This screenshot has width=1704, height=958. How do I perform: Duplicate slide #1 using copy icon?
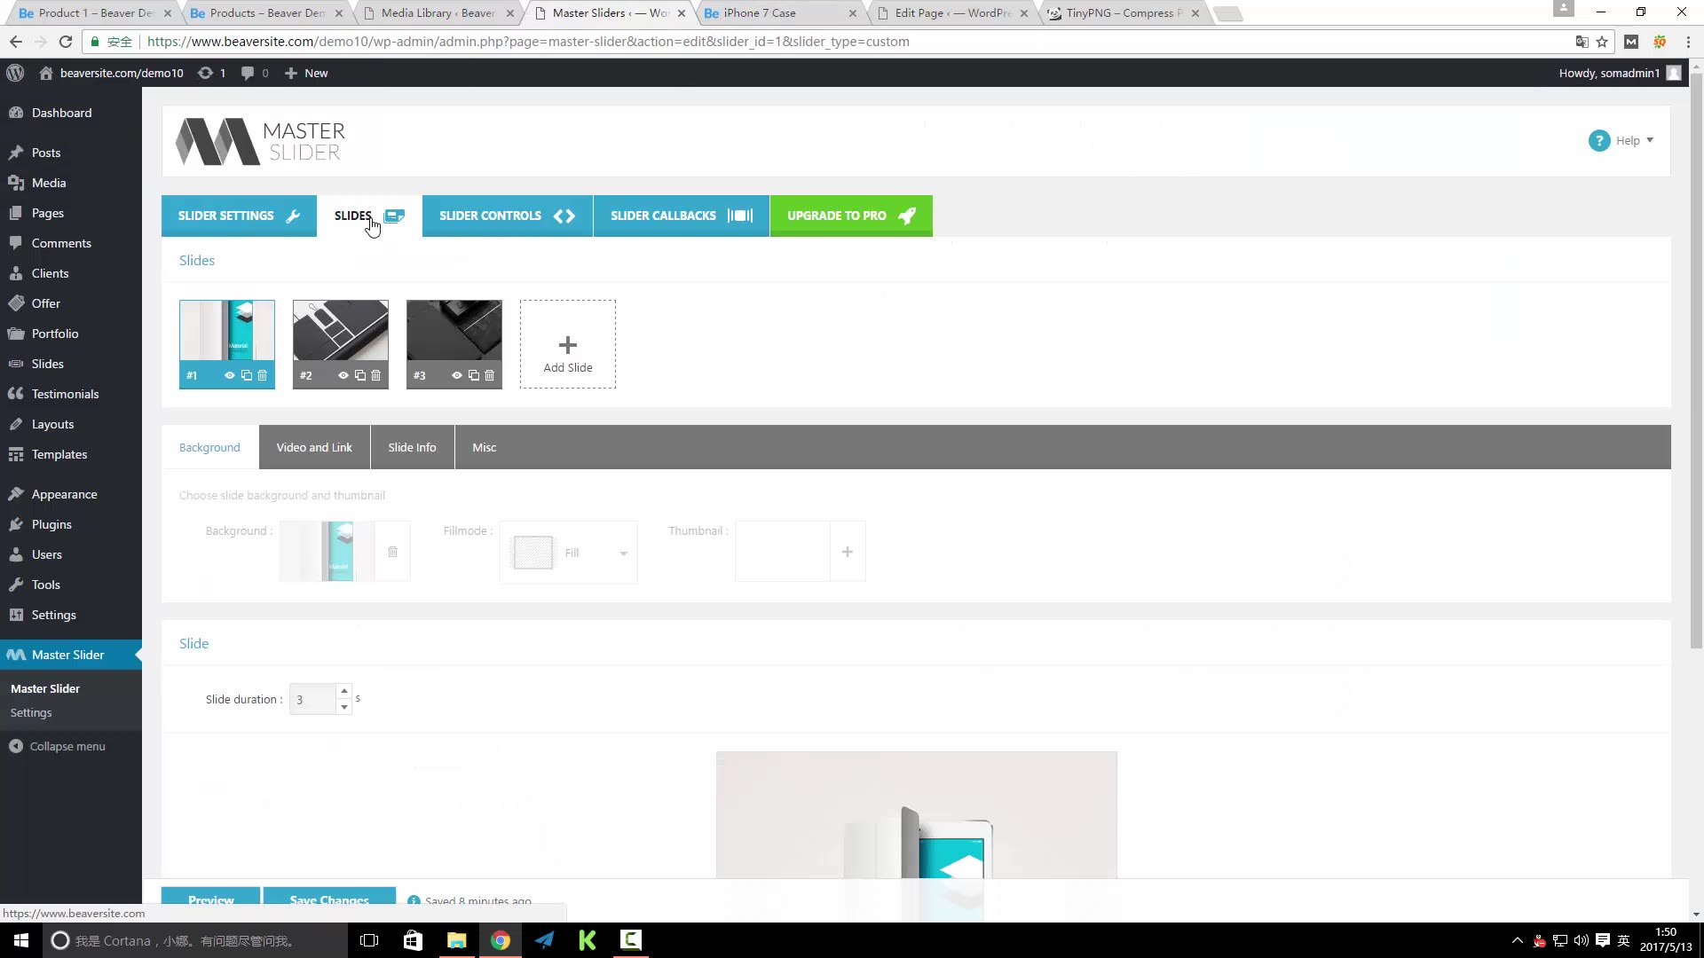click(247, 375)
